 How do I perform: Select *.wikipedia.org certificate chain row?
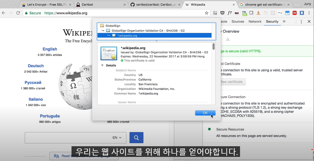[x=154, y=35]
